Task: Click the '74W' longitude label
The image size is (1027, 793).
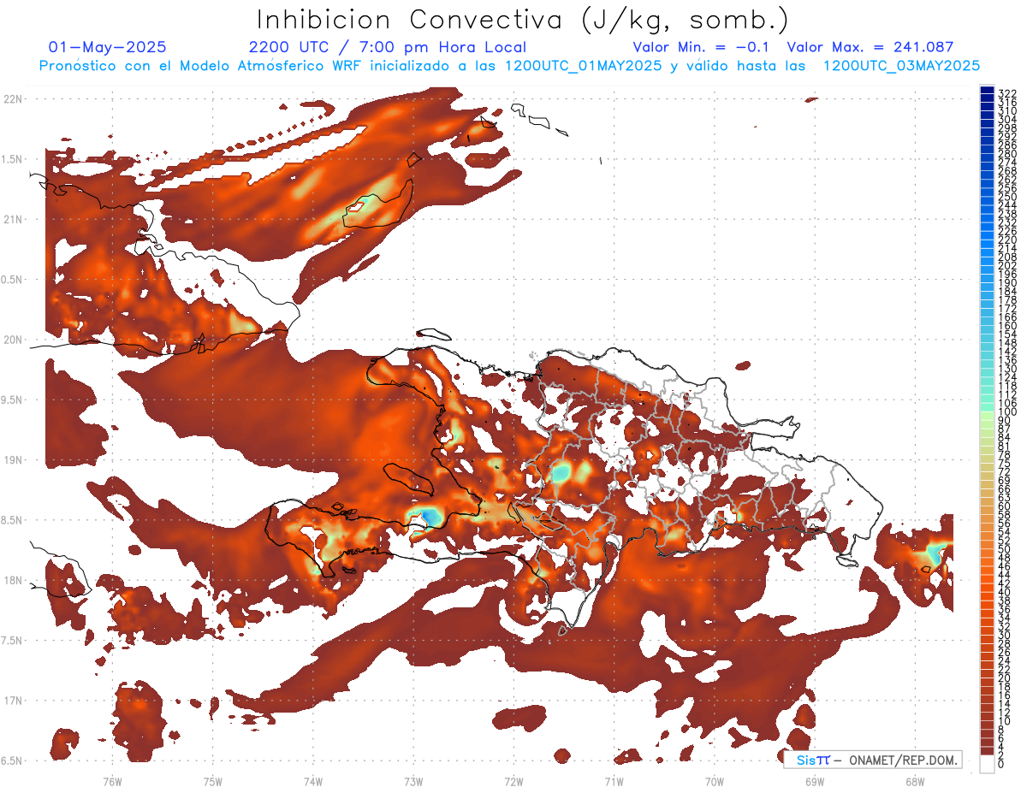Action: tap(313, 781)
